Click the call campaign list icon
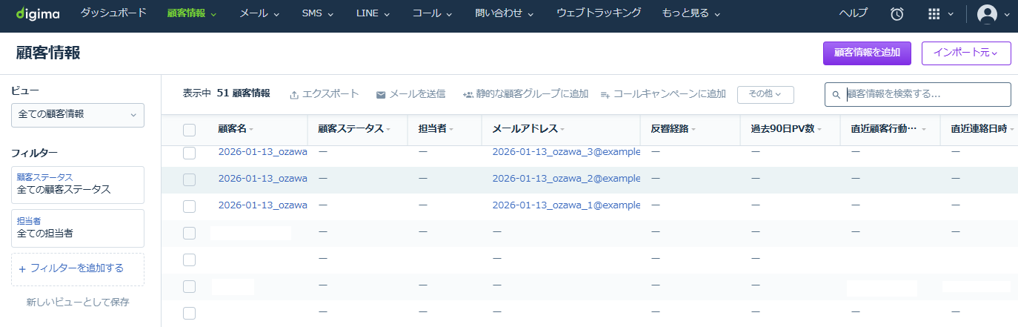The height and width of the screenshot is (327, 1018). coord(605,95)
